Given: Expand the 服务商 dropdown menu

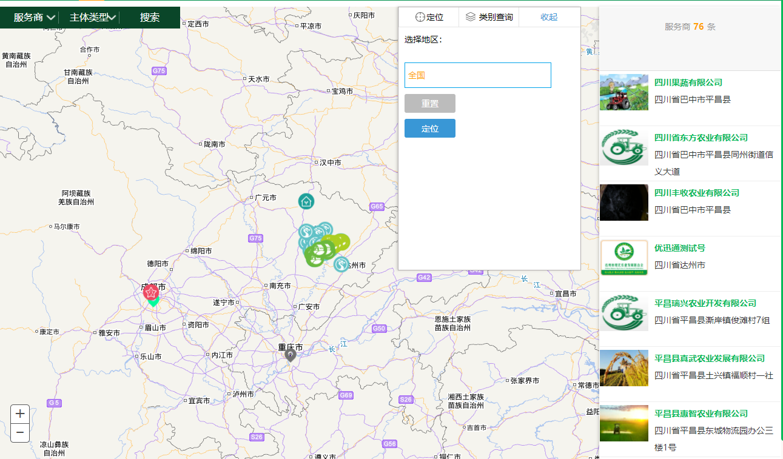Looking at the screenshot, I should pos(34,18).
